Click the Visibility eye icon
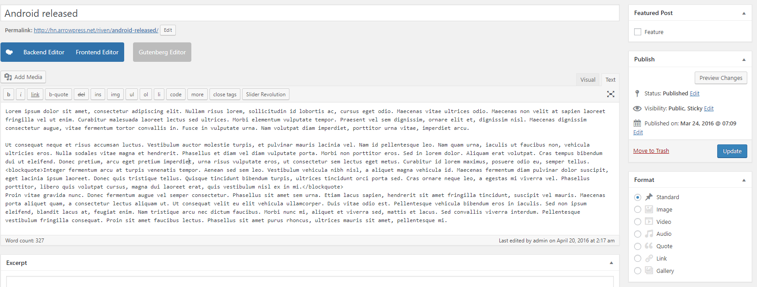This screenshot has width=757, height=287. 637,109
